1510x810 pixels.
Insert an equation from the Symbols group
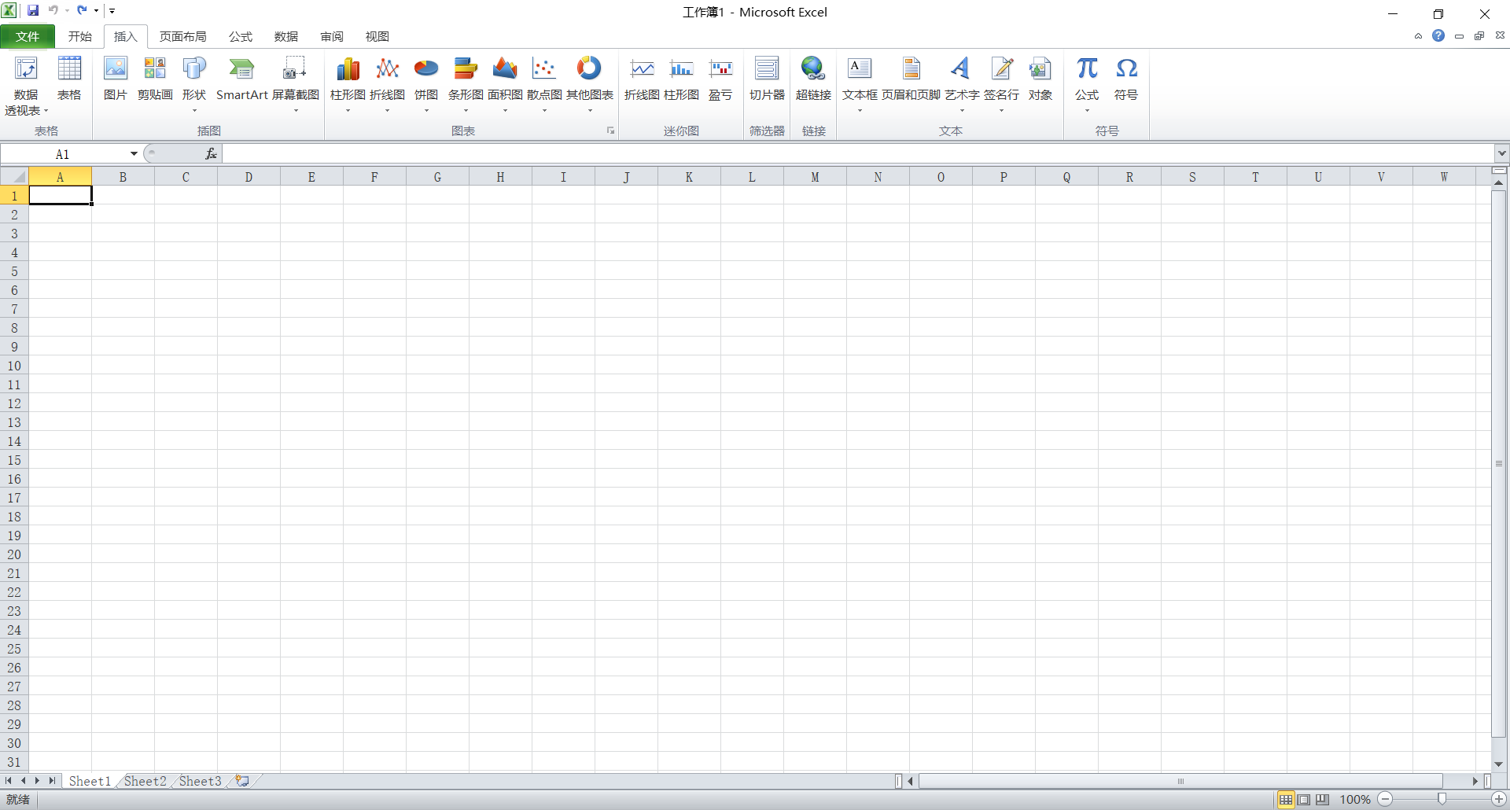point(1087,79)
